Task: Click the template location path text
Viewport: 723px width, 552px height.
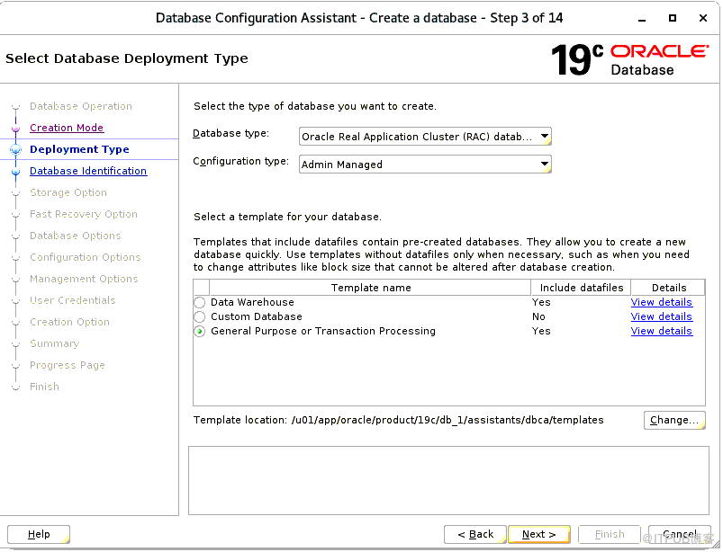Action: pos(447,420)
